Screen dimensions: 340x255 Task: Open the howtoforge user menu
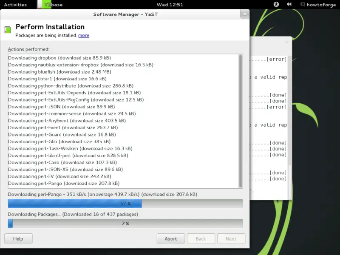click(321, 5)
